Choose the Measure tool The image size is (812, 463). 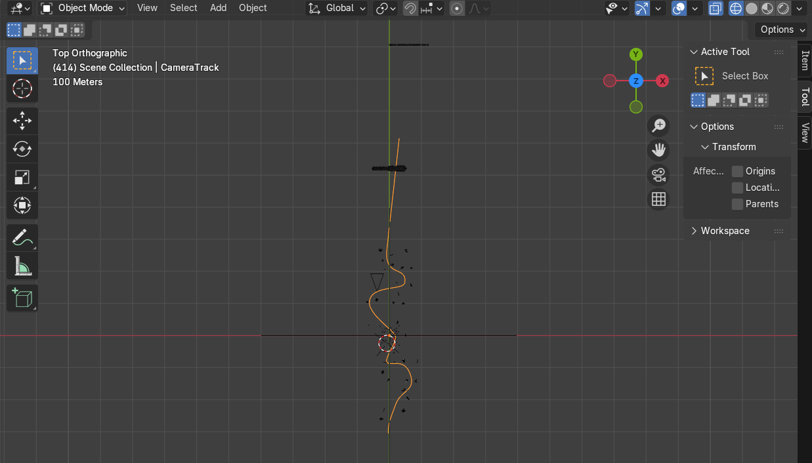pos(22,266)
